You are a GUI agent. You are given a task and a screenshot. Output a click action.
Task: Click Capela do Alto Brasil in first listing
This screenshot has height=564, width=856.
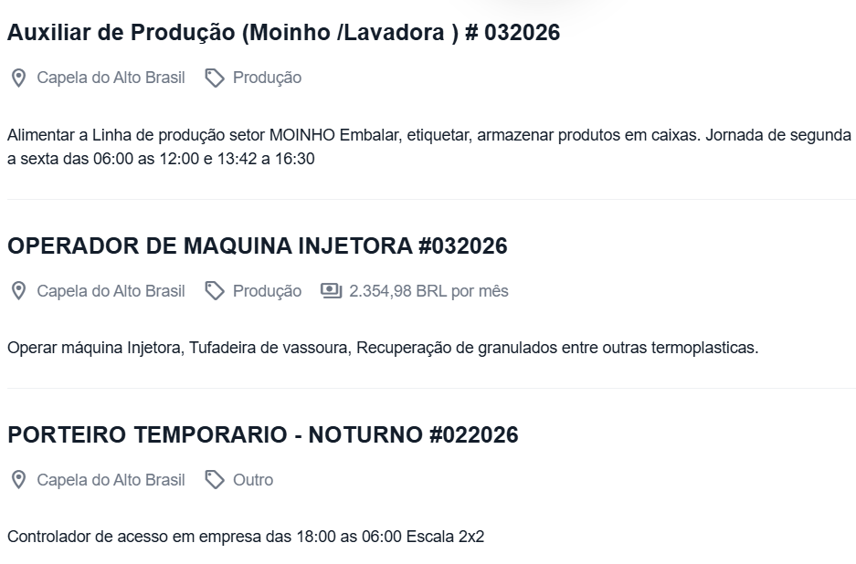point(111,78)
